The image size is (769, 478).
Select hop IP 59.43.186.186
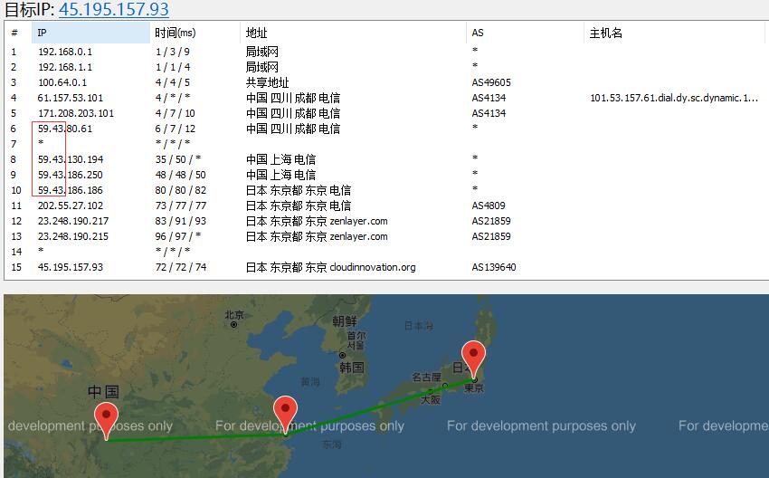pyautogui.click(x=71, y=190)
